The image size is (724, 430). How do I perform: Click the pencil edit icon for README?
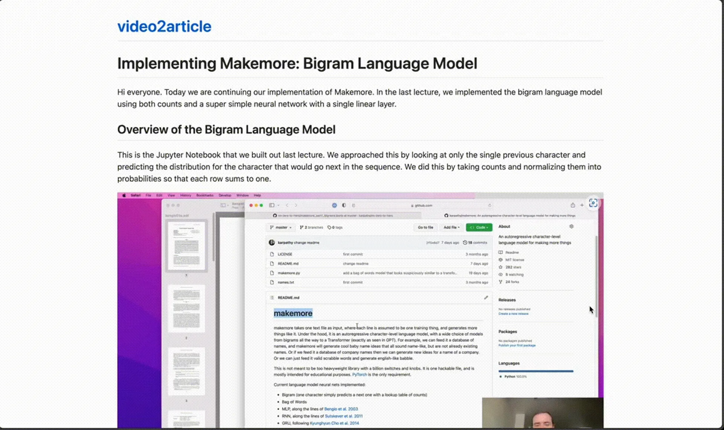click(x=486, y=298)
